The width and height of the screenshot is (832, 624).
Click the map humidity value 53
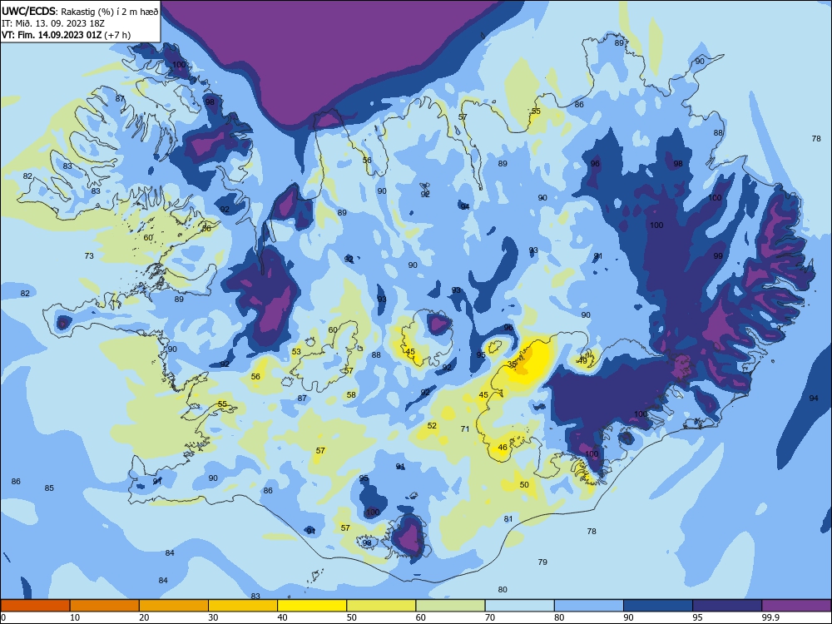[296, 351]
